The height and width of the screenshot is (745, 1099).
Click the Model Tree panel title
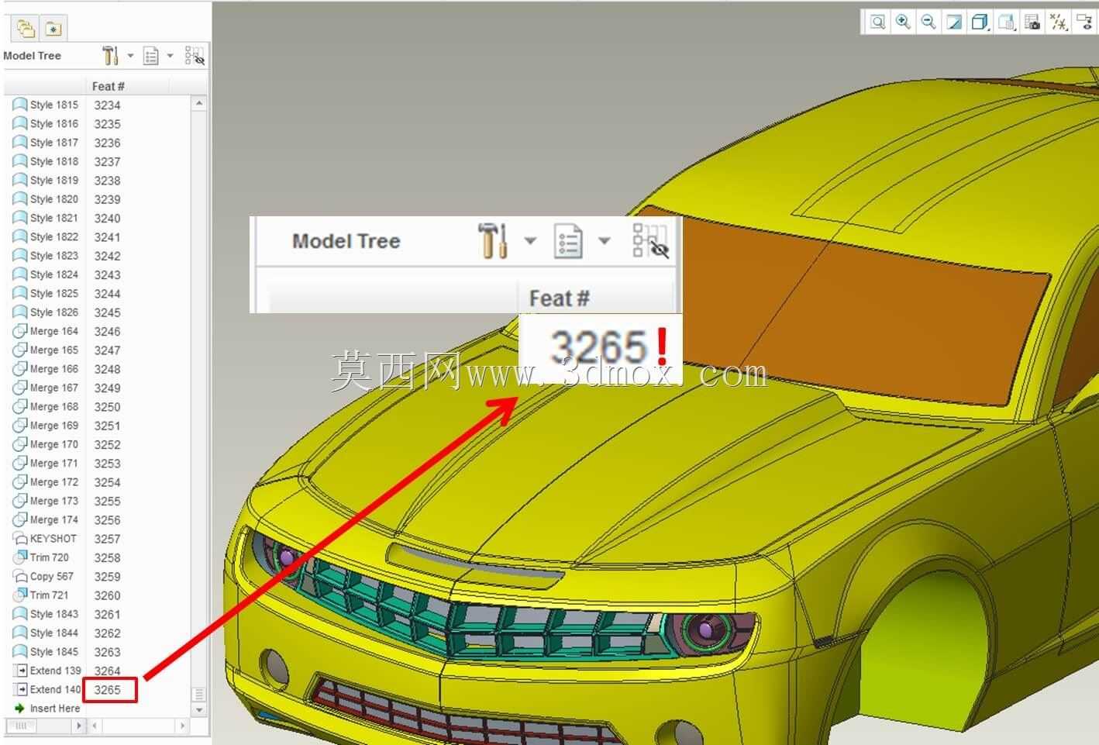[32, 56]
